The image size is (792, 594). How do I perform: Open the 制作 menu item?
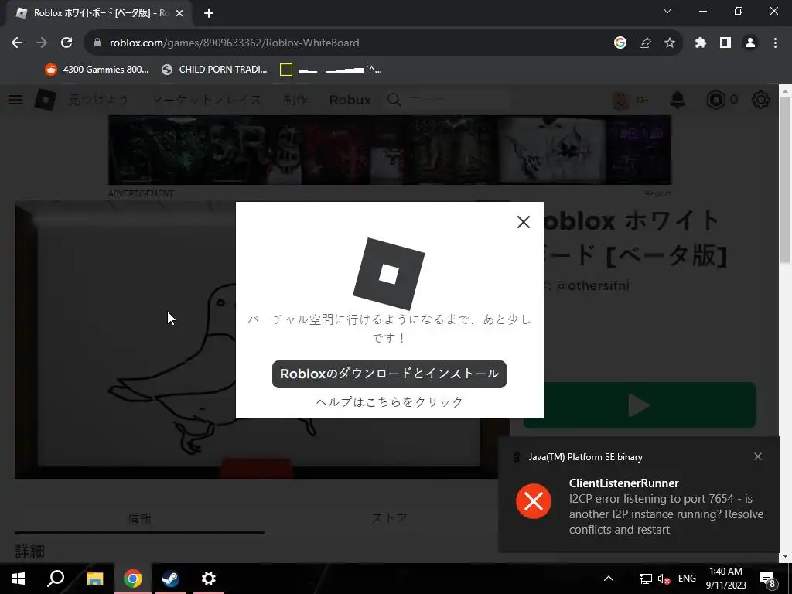(295, 100)
